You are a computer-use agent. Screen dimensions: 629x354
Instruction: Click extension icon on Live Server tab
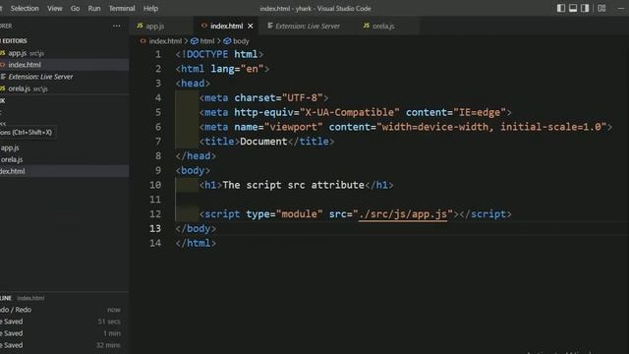click(x=270, y=26)
